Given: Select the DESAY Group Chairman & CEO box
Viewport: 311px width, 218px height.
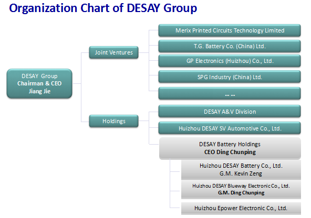Looking at the screenshot, I should (39, 83).
